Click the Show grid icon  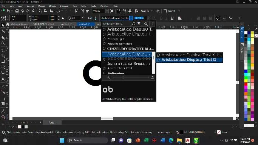point(124,11)
